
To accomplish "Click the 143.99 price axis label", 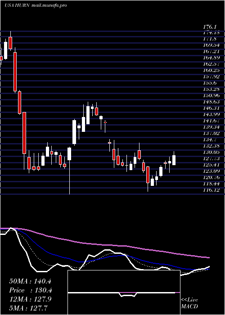I will point(212,114).
